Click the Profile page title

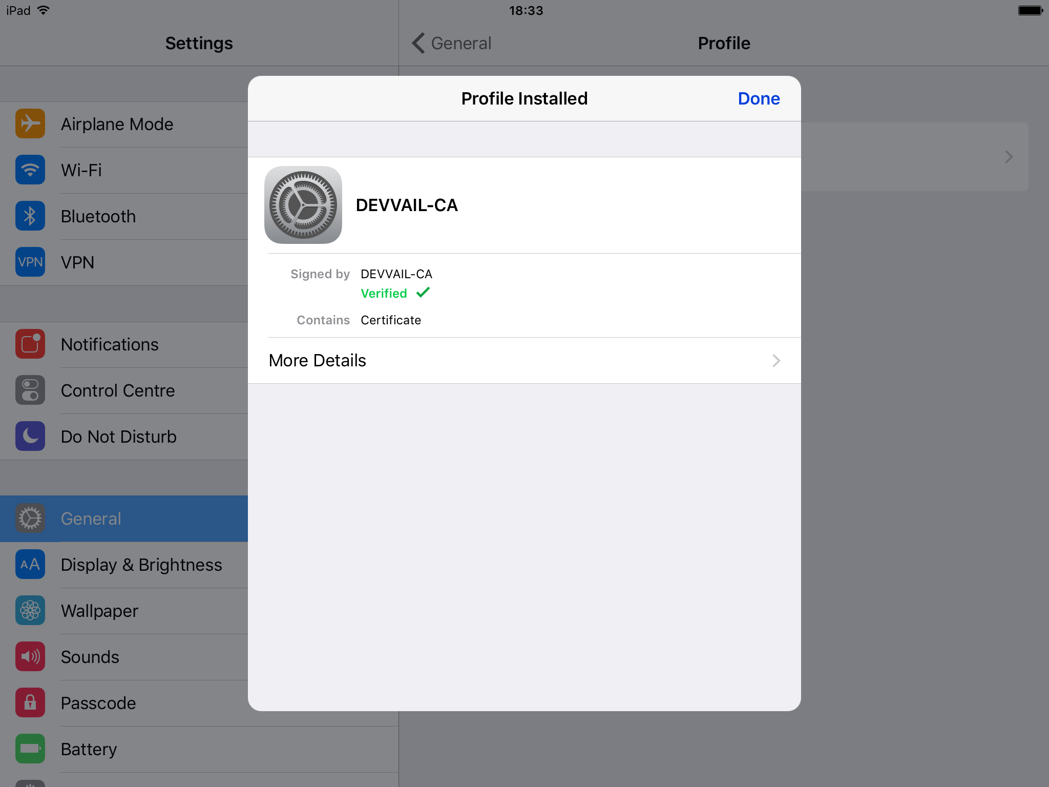pyautogui.click(x=724, y=43)
